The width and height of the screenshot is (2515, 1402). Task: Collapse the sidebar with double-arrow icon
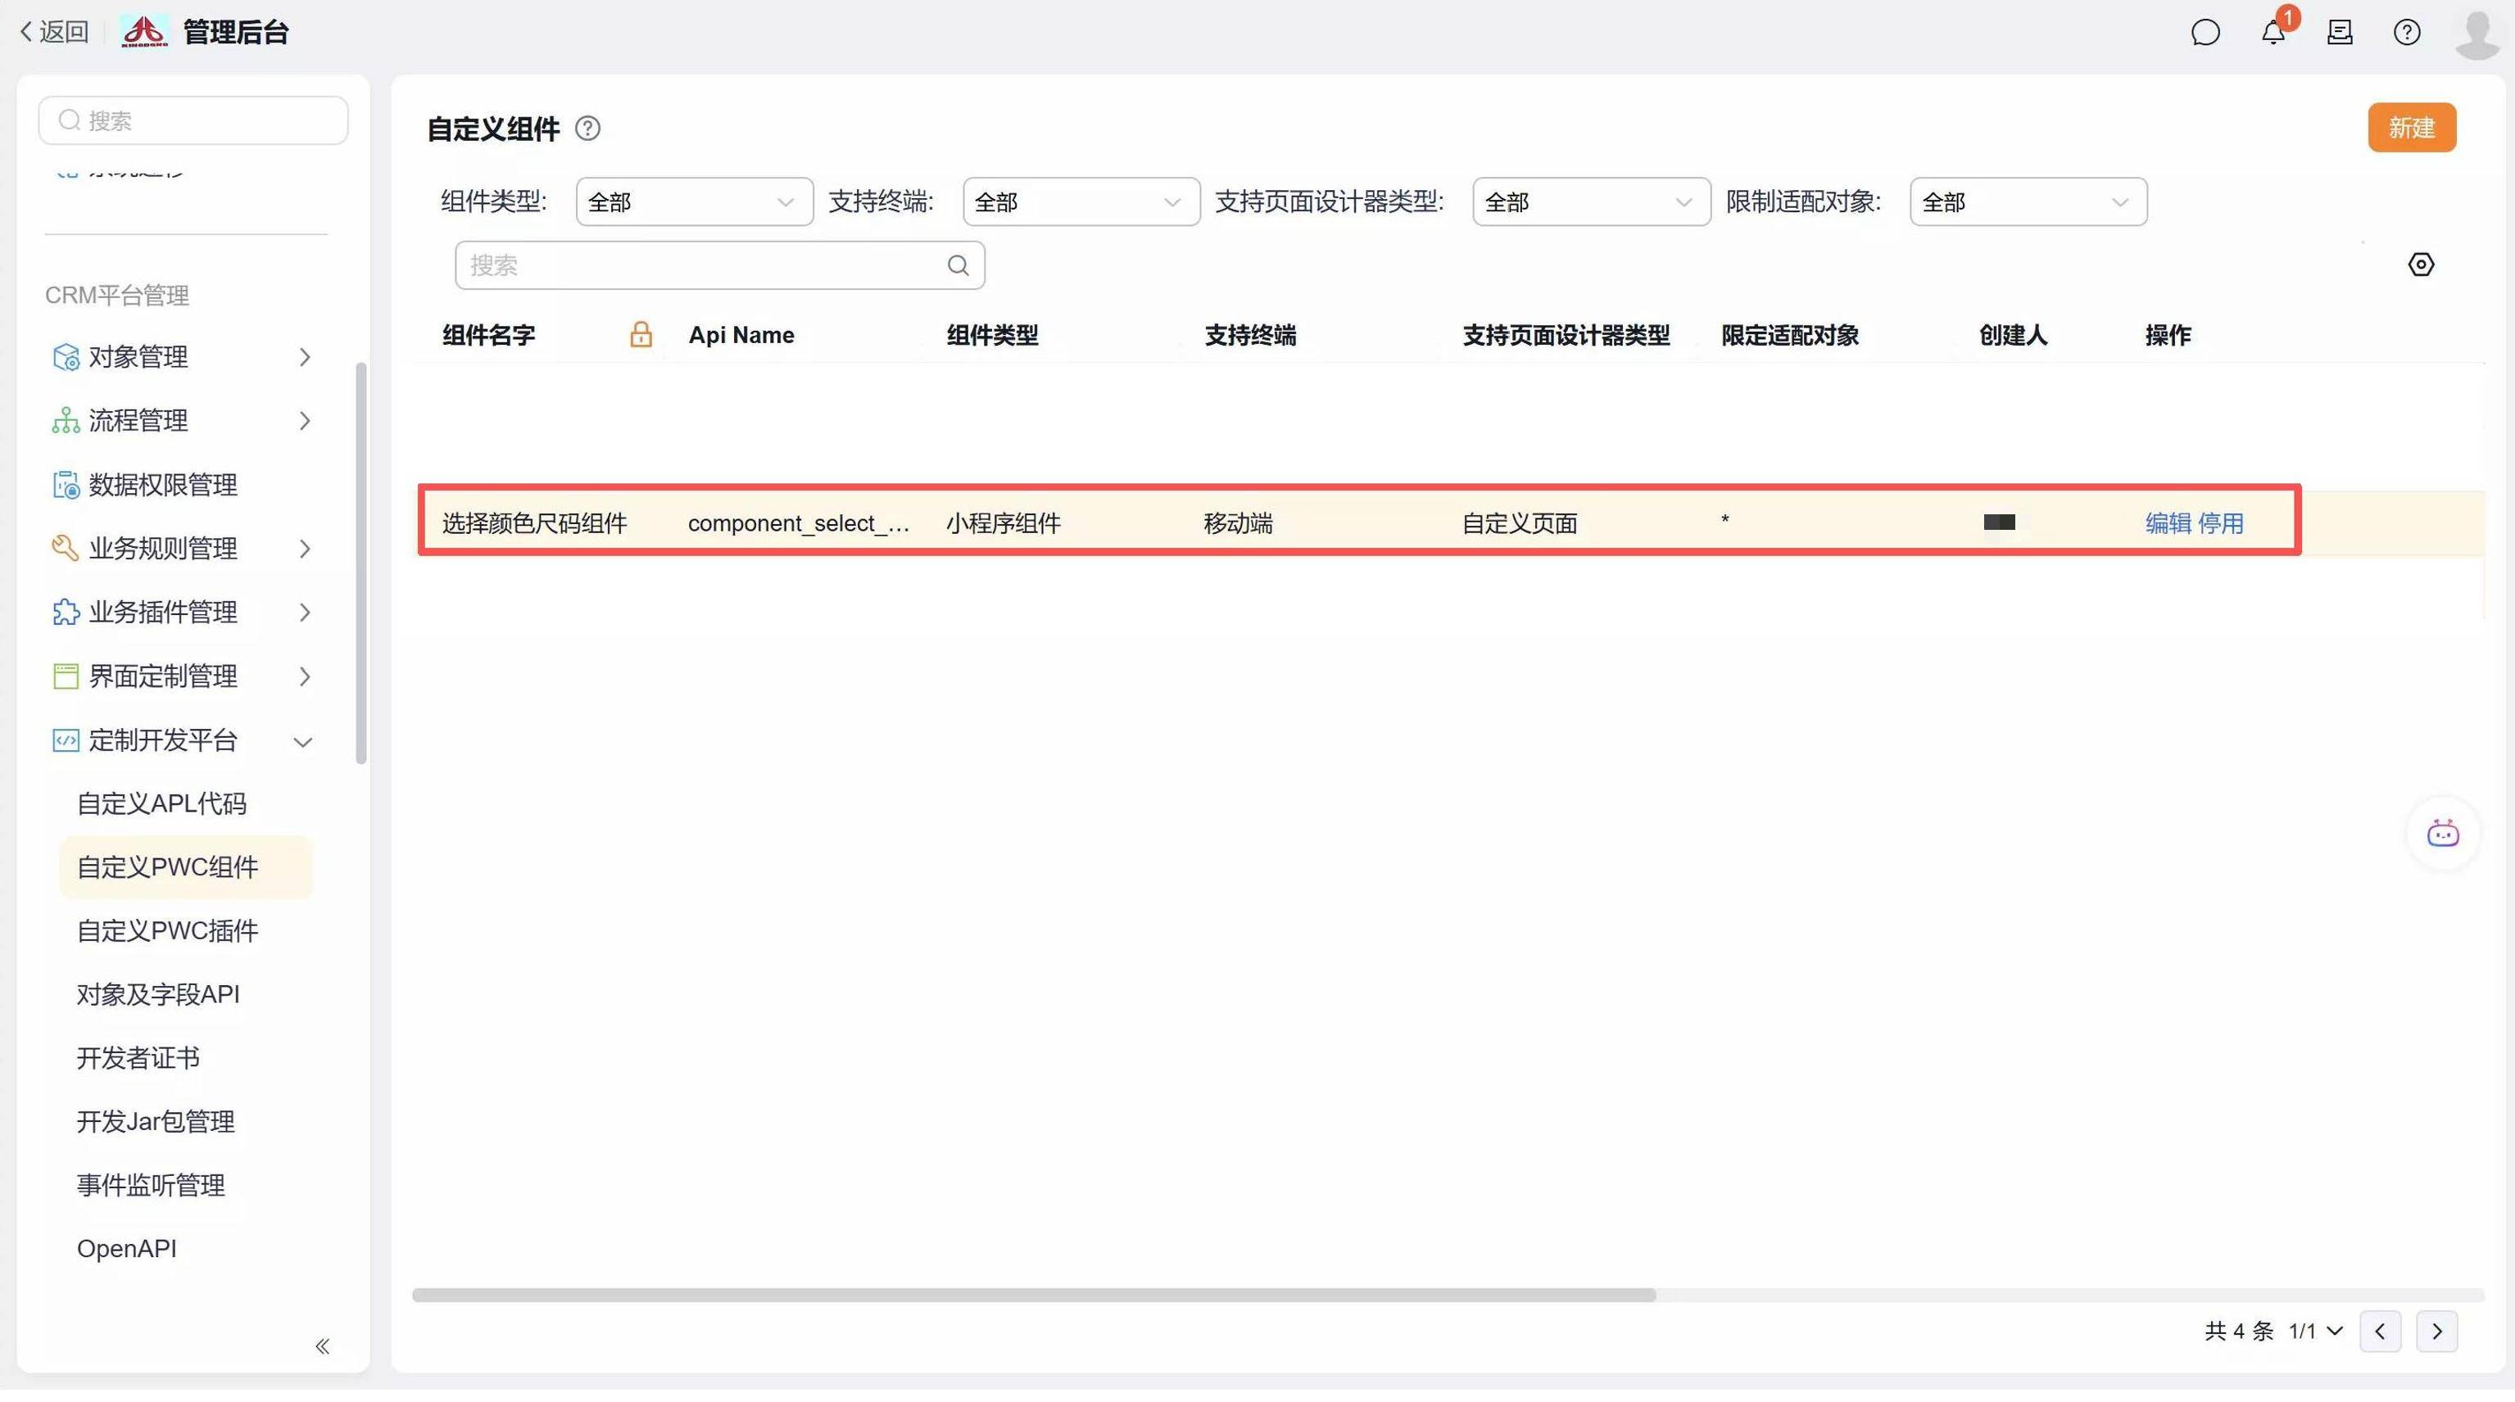click(322, 1346)
